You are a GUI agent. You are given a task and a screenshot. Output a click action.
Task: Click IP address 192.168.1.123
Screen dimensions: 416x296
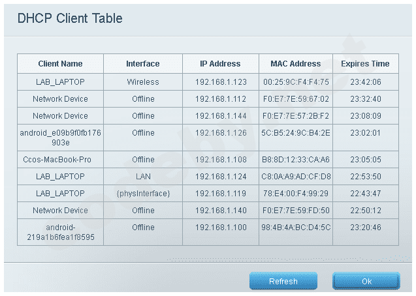pos(220,82)
